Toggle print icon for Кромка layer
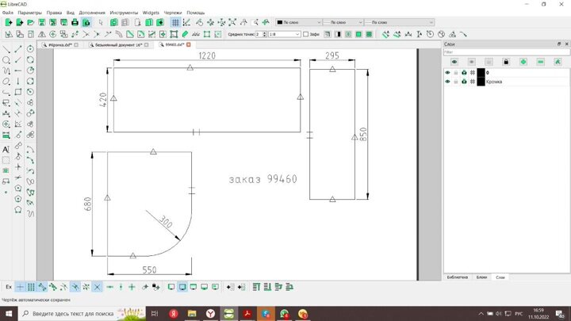Viewport: 571px width, 321px height. pos(464,82)
